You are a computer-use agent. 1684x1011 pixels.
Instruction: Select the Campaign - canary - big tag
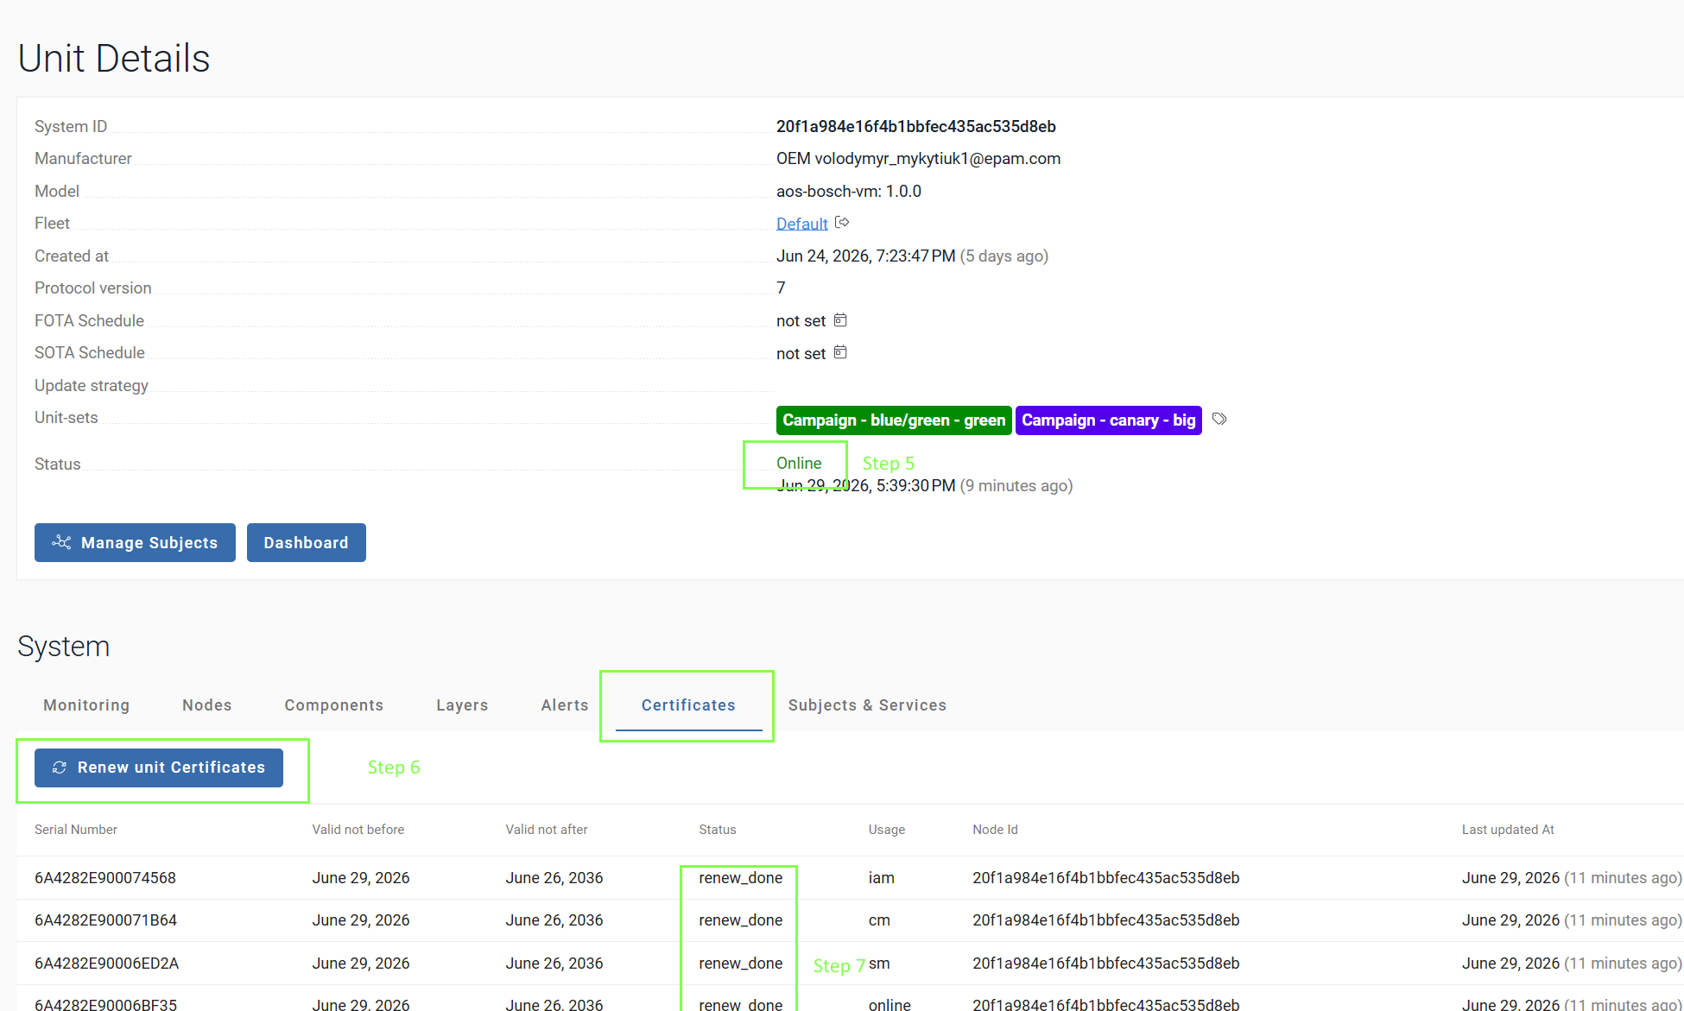1109,420
